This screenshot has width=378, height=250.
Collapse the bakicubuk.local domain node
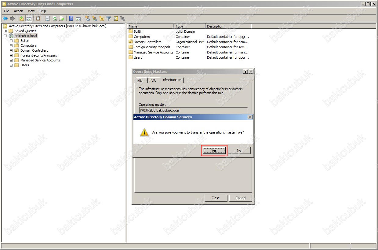point(5,36)
